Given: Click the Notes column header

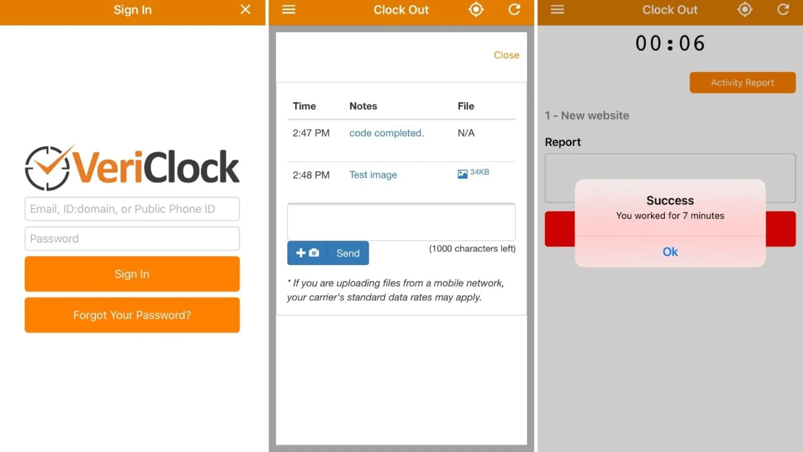Looking at the screenshot, I should 363,106.
